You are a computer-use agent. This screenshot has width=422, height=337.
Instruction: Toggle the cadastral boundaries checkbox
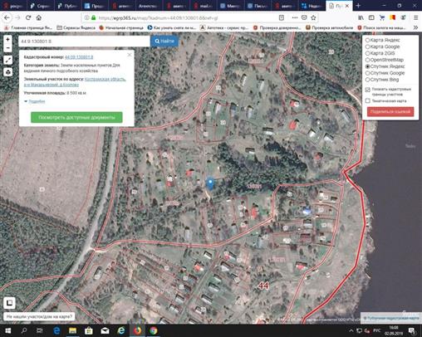[x=368, y=90]
